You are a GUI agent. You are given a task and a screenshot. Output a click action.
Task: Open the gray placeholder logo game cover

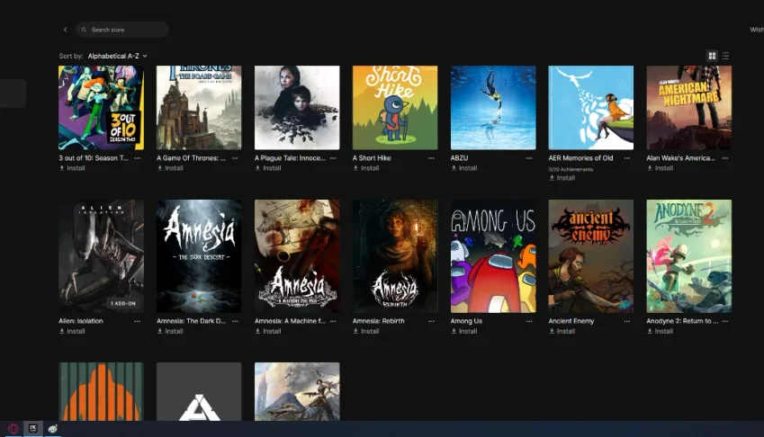point(199,391)
